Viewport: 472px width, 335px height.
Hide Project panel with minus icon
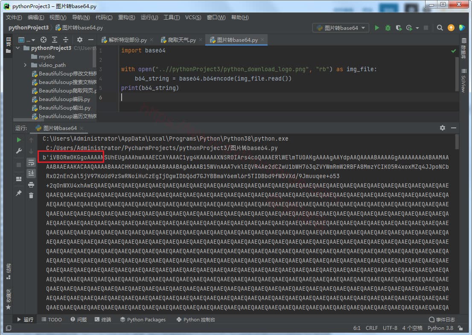pos(91,39)
